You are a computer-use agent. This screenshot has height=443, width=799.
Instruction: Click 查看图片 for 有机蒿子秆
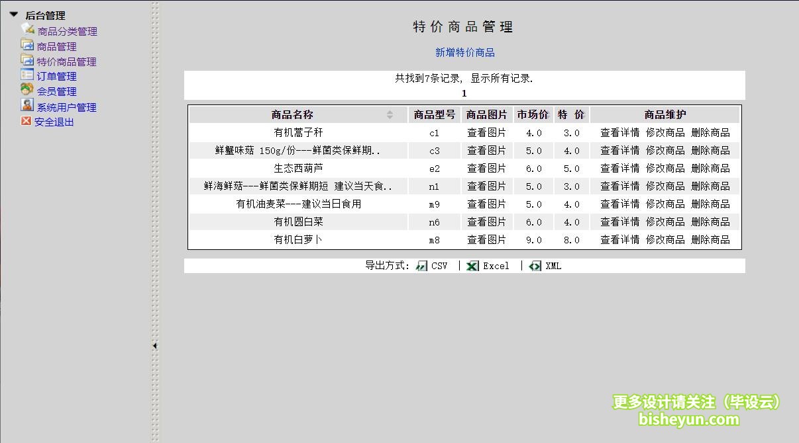coord(487,132)
